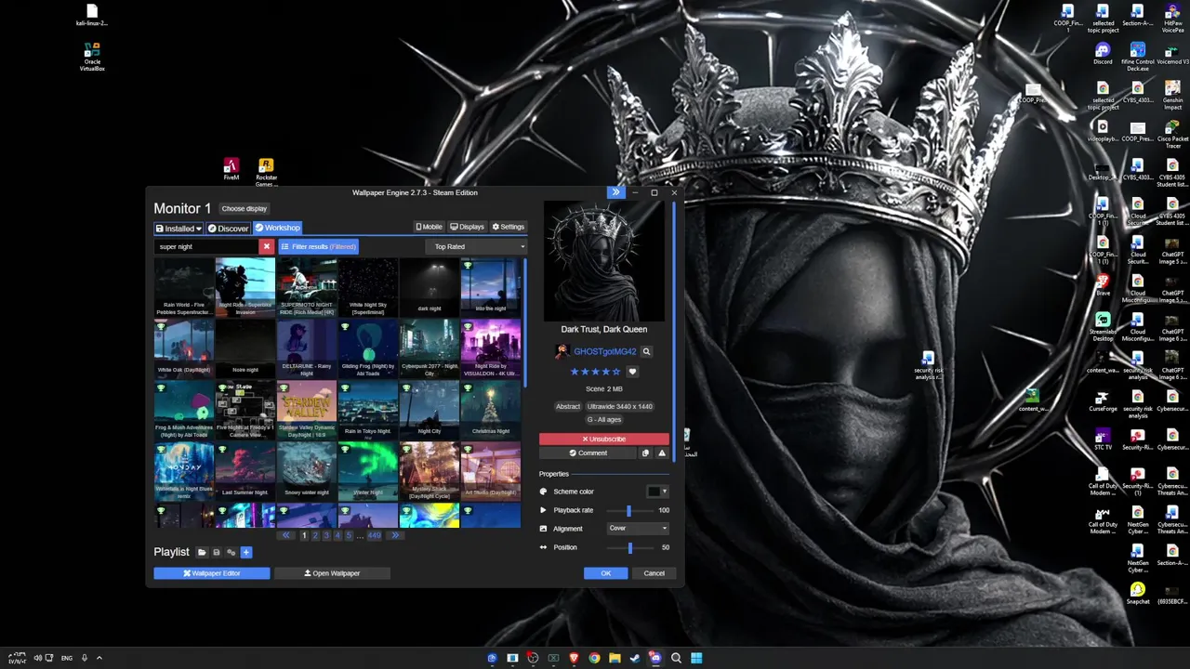Image resolution: width=1190 pixels, height=669 pixels.
Task: Open CurseForge desktop icon
Action: click(1103, 400)
